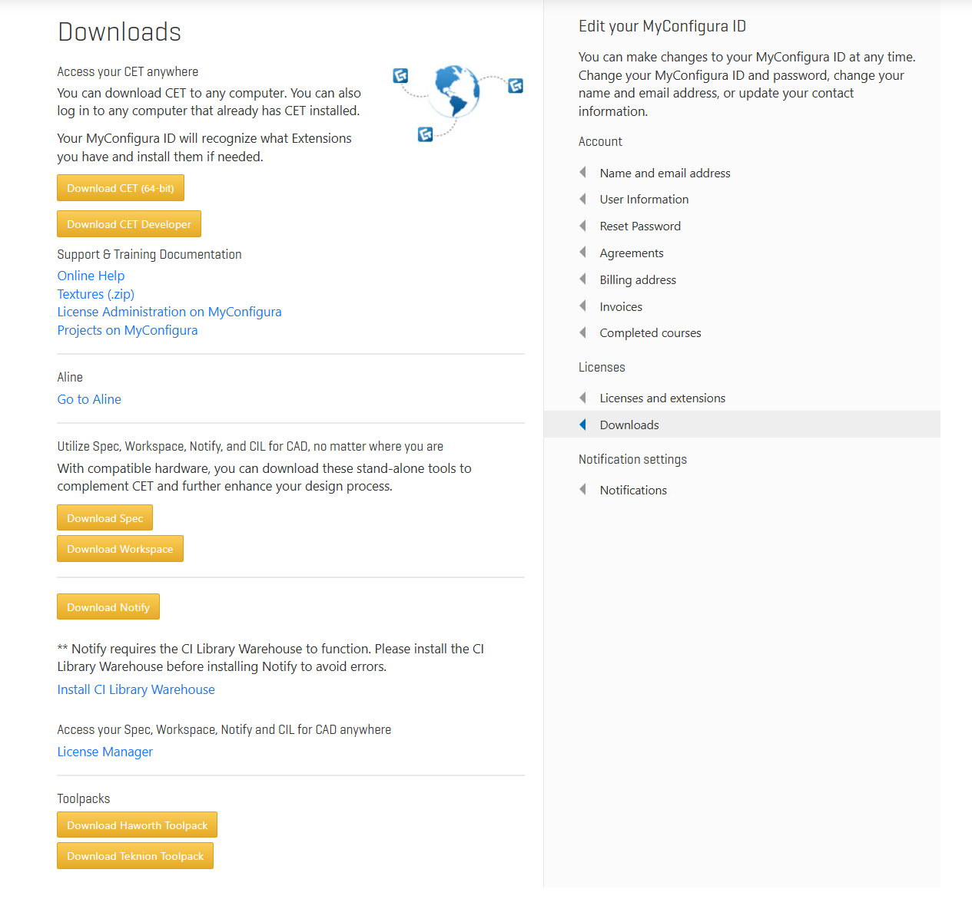Click the globe illustration image
The width and height of the screenshot is (972, 899).
coord(458,104)
